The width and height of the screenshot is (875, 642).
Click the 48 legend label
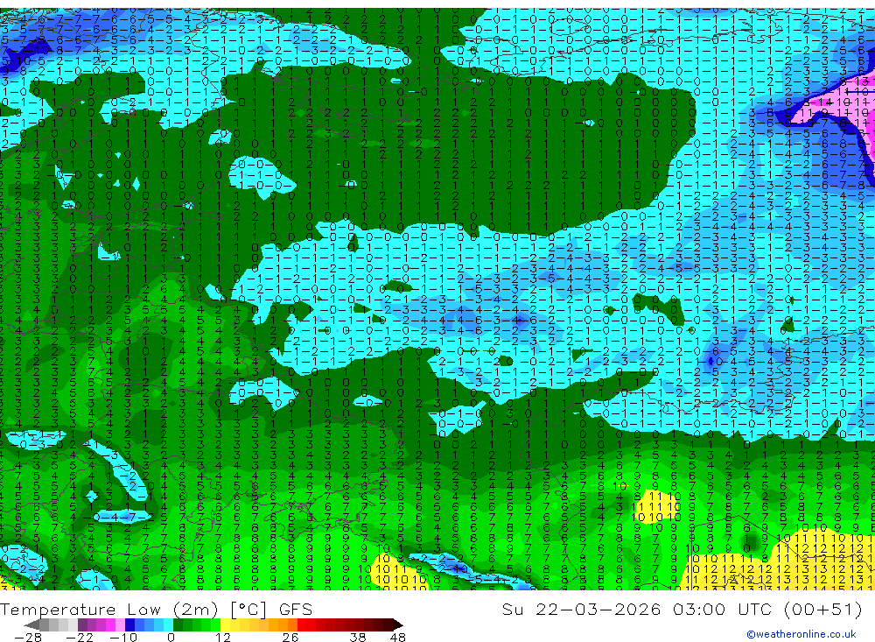(x=397, y=637)
